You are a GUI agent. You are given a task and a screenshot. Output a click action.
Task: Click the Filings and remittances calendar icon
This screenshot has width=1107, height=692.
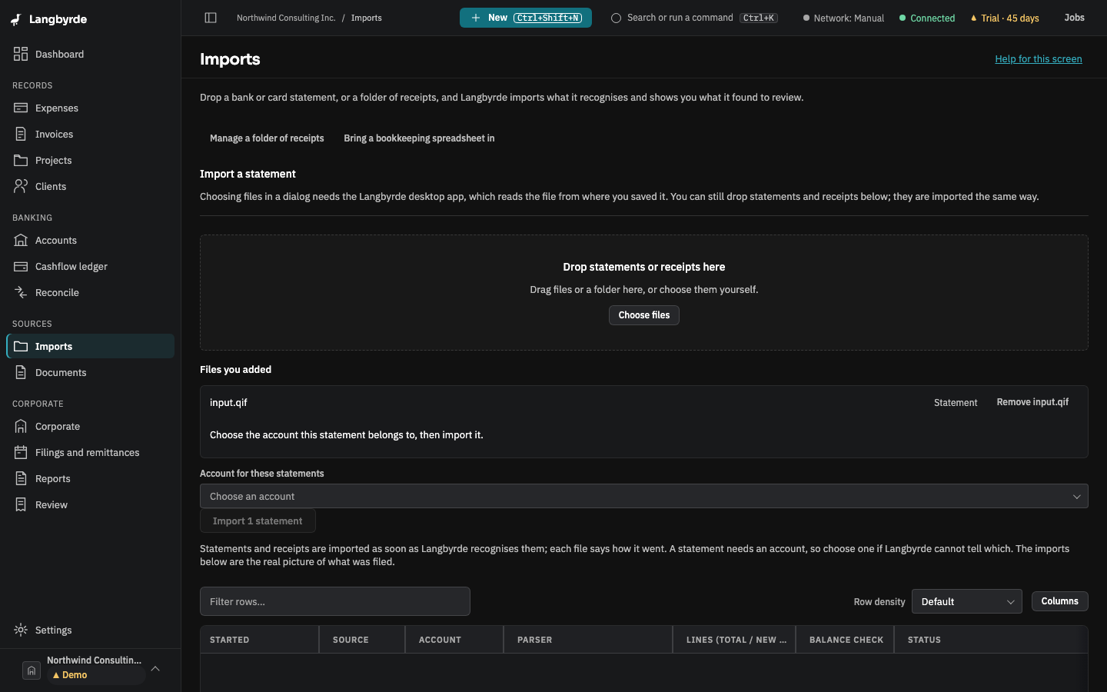click(x=21, y=452)
